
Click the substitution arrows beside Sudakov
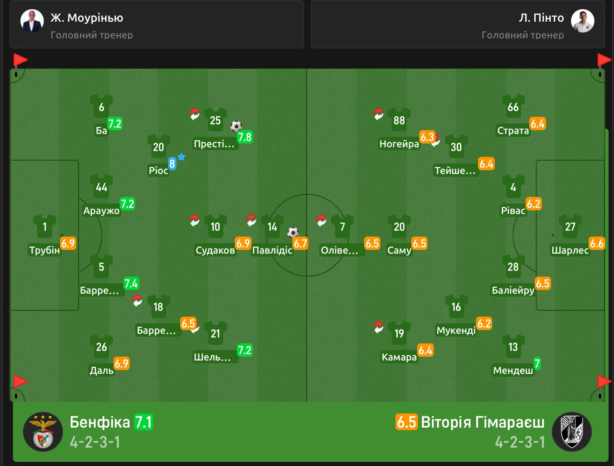194,220
